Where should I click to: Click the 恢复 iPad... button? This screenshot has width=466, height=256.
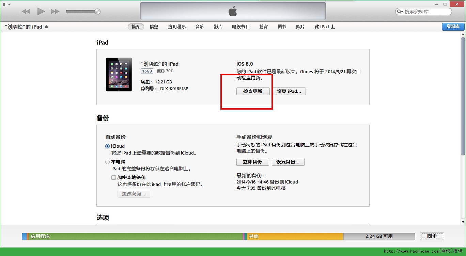(x=289, y=92)
